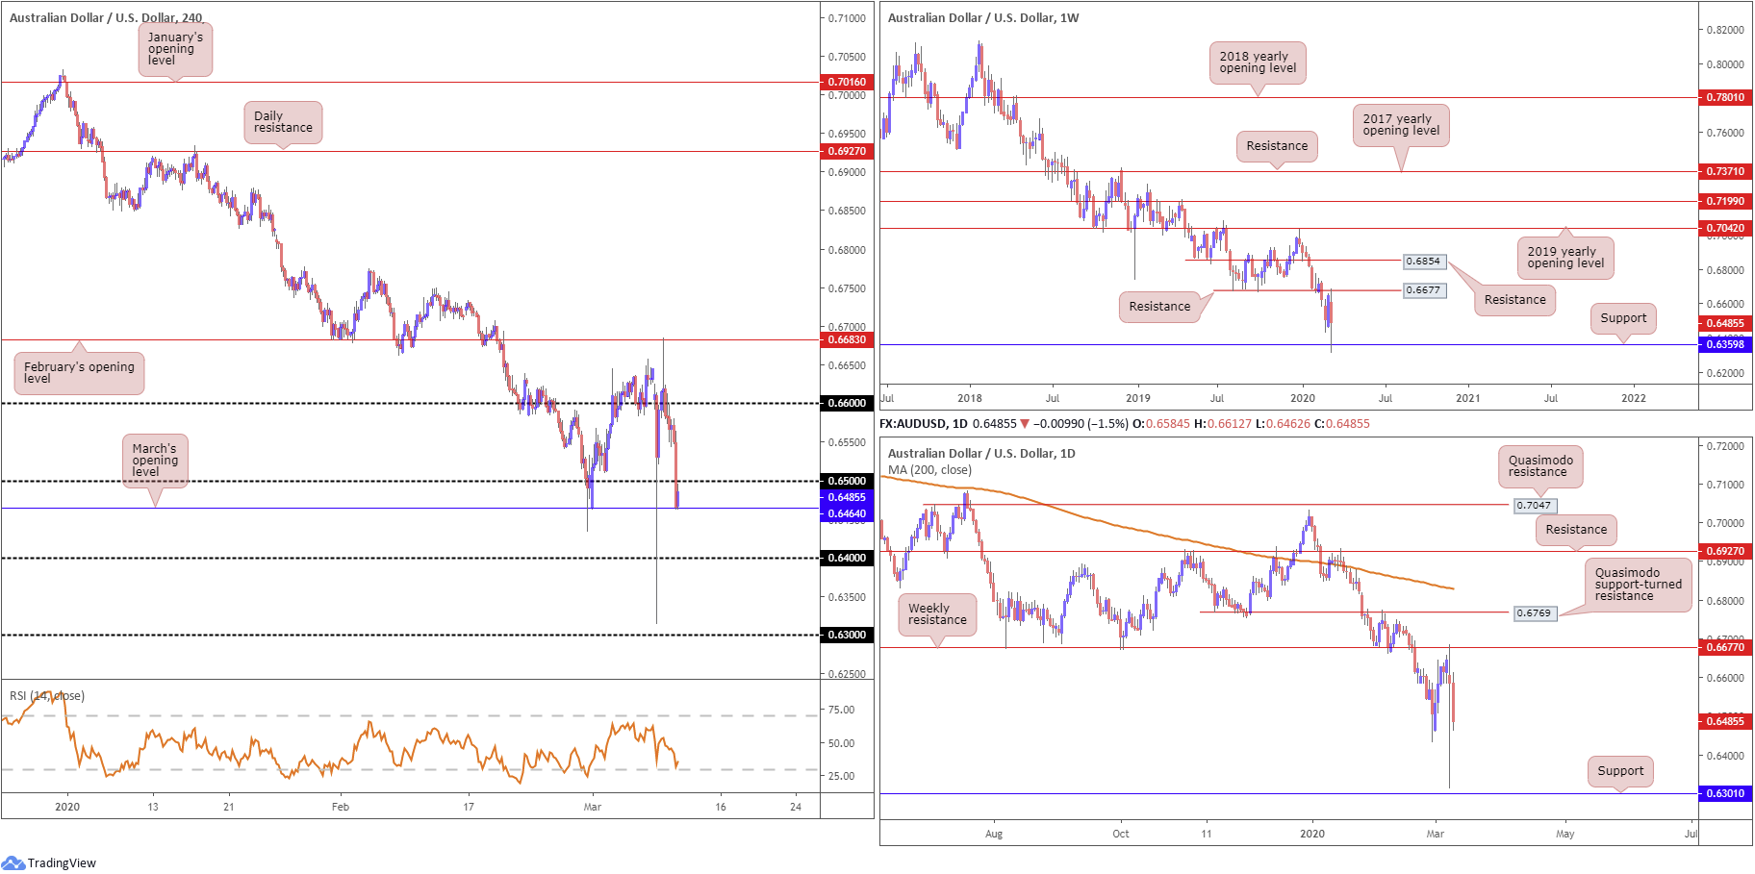
Task: Select the 0.73710 price label
Action: click(1725, 171)
